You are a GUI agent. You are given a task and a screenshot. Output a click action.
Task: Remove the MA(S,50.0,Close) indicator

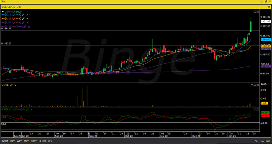click(x=27, y=23)
